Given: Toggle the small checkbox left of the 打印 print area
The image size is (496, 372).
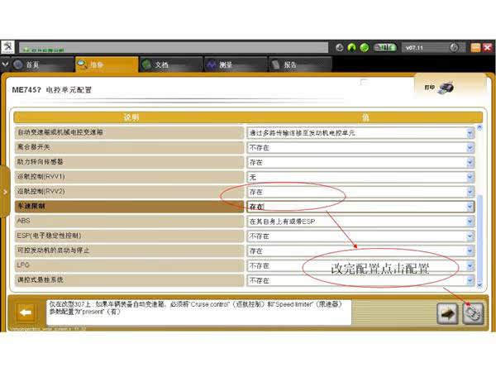Looking at the screenshot, I should point(364,82).
